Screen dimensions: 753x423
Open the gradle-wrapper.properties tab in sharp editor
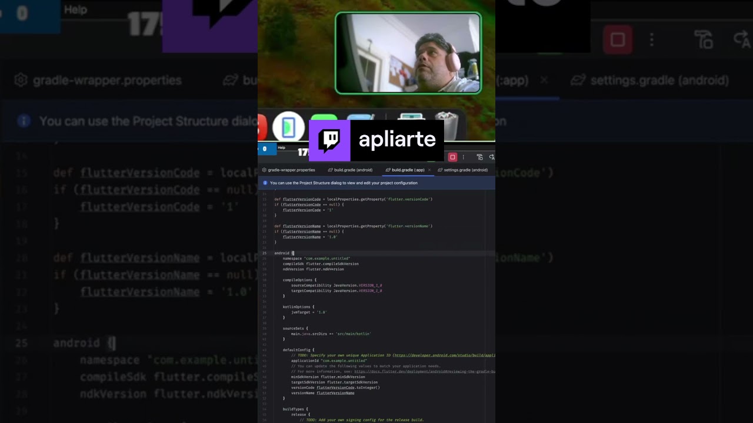click(x=288, y=170)
